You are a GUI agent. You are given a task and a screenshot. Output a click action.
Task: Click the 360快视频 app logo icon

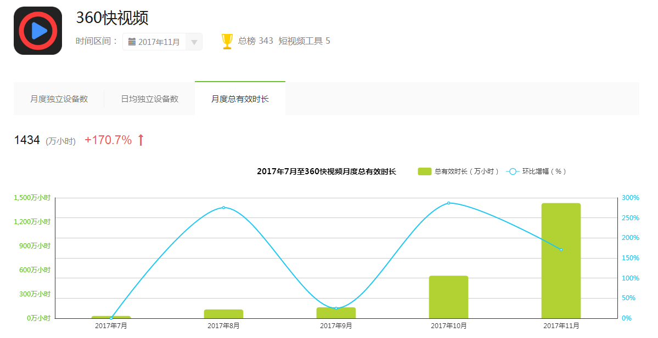click(38, 31)
